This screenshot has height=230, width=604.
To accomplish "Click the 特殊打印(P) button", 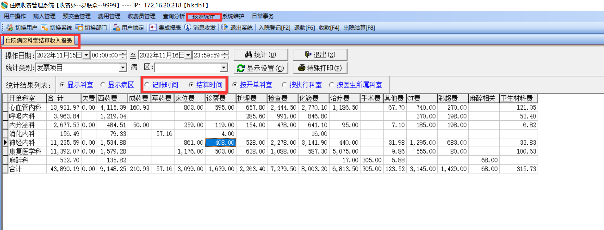I will click(x=320, y=68).
